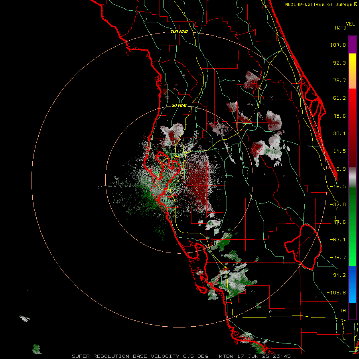
Task: Select the -94.2 legend value
Action: 338,275
